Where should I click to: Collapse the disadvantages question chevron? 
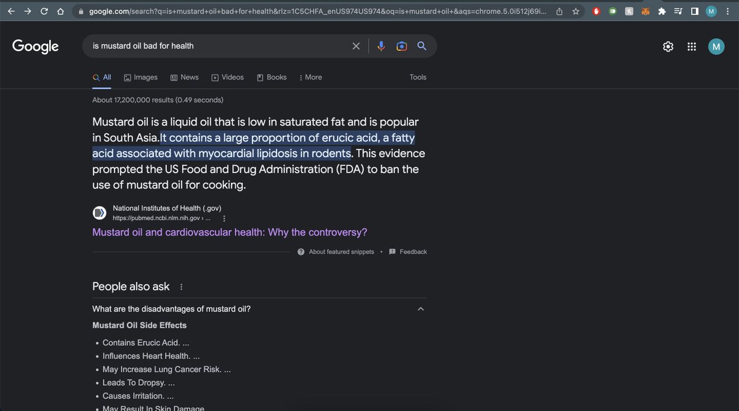[x=421, y=309]
